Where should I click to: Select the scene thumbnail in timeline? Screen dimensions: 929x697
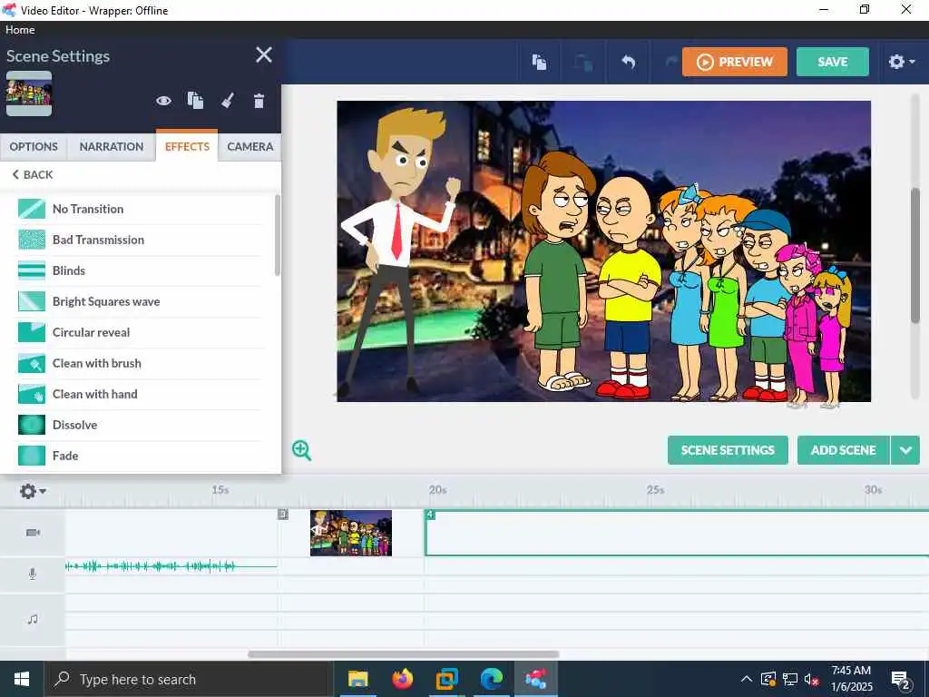tap(351, 533)
